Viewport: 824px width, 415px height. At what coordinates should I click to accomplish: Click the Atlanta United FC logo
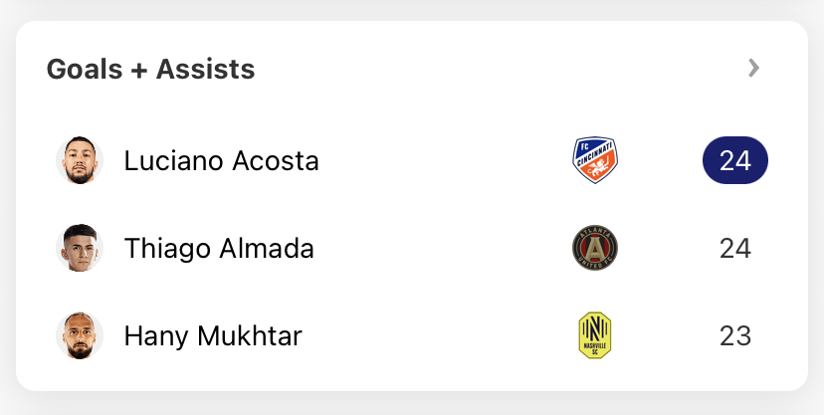point(595,248)
